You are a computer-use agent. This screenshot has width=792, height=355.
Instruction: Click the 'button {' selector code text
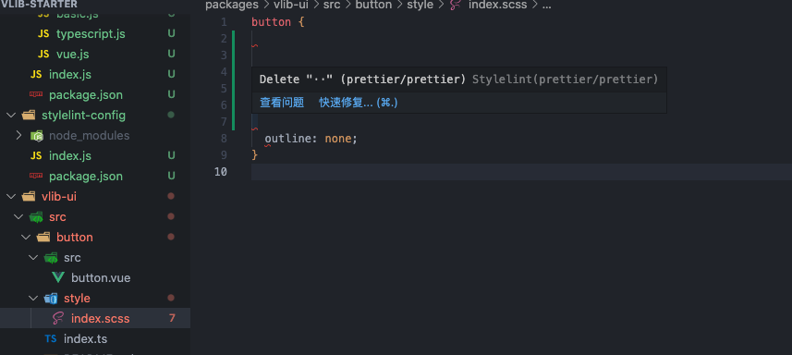coord(278,22)
